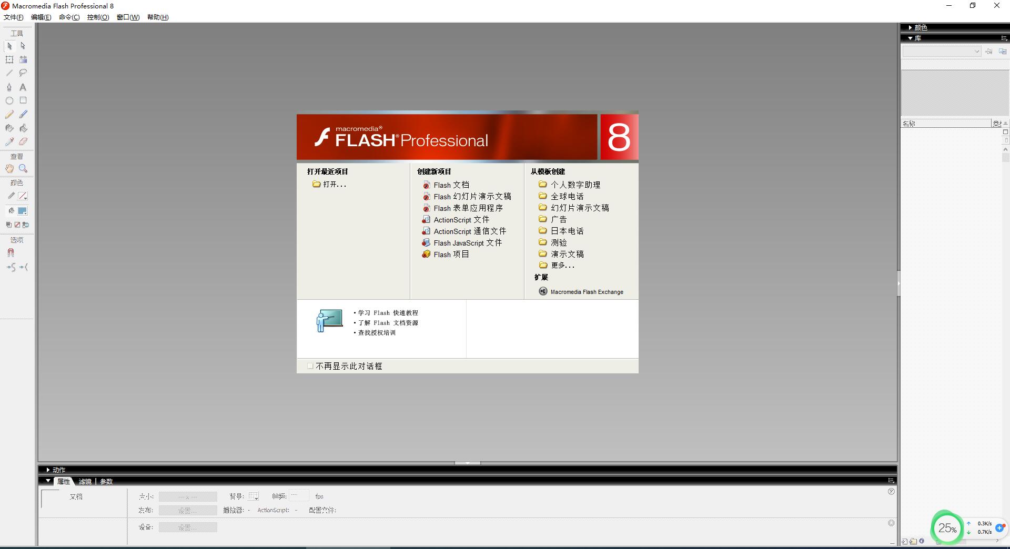The width and height of the screenshot is (1010, 549).
Task: Open the 帮助(H) menu
Action: coord(158,17)
